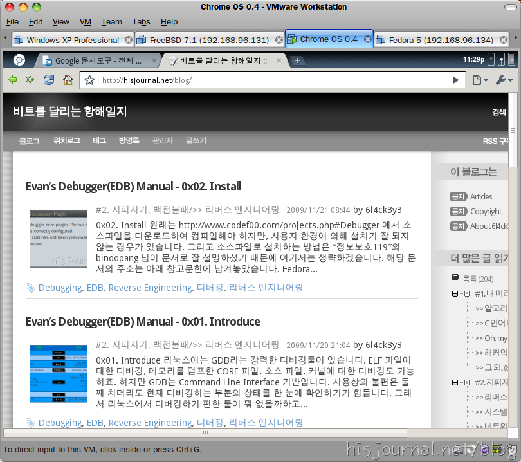
Task: Click Reverse Engineering tag under Install post
Action: 150,288
